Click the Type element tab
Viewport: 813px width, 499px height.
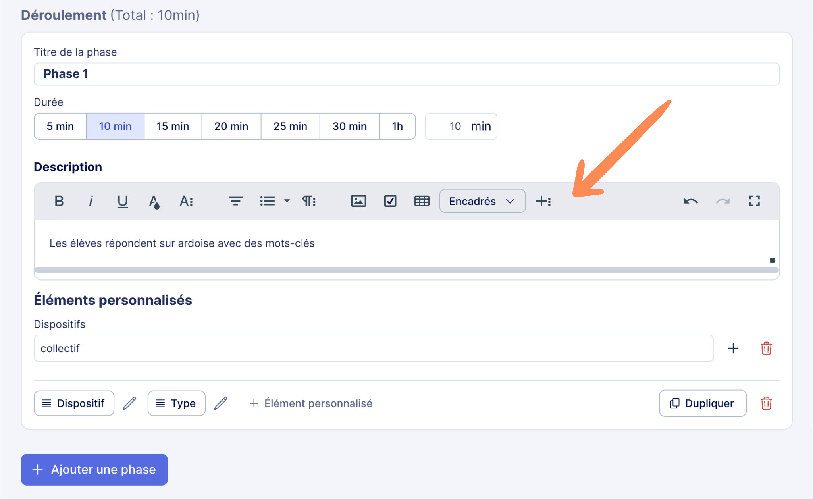point(176,403)
